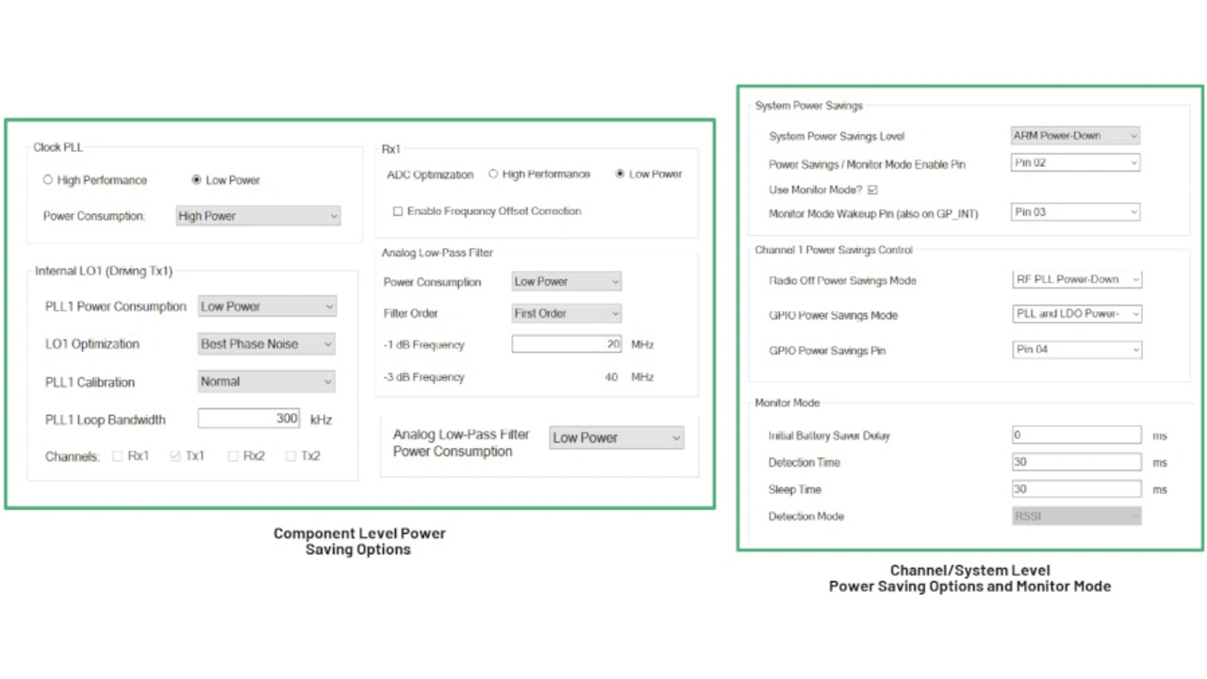Select Clock PLL High Performance radio button

coord(48,180)
